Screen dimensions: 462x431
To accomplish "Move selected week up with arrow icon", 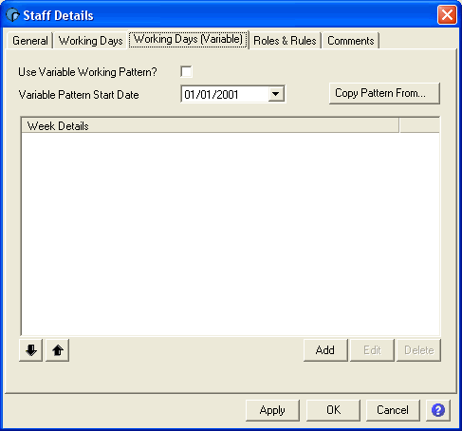I will (57, 350).
